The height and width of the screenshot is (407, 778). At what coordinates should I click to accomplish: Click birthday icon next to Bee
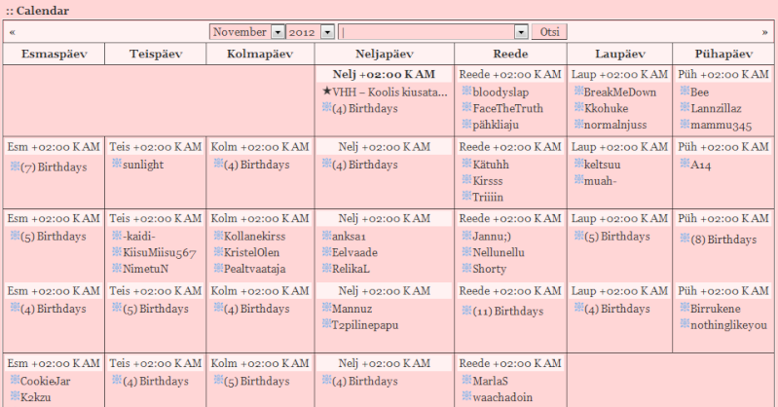[x=685, y=91]
